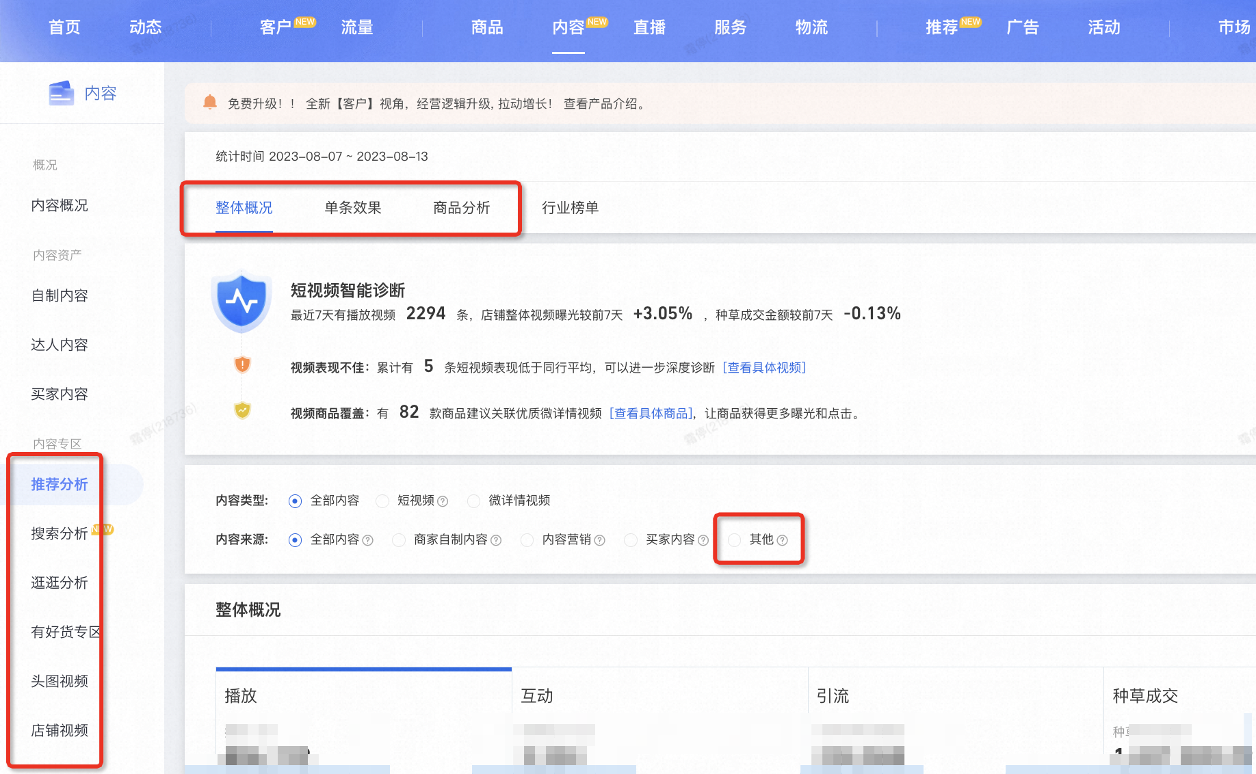Click the yellow shield icon by 视频商品覆盖
This screenshot has height=774, width=1256.
pyautogui.click(x=242, y=410)
